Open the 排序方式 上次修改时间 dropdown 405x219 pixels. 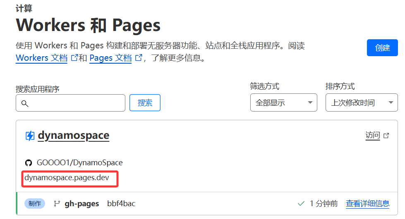[x=362, y=102]
